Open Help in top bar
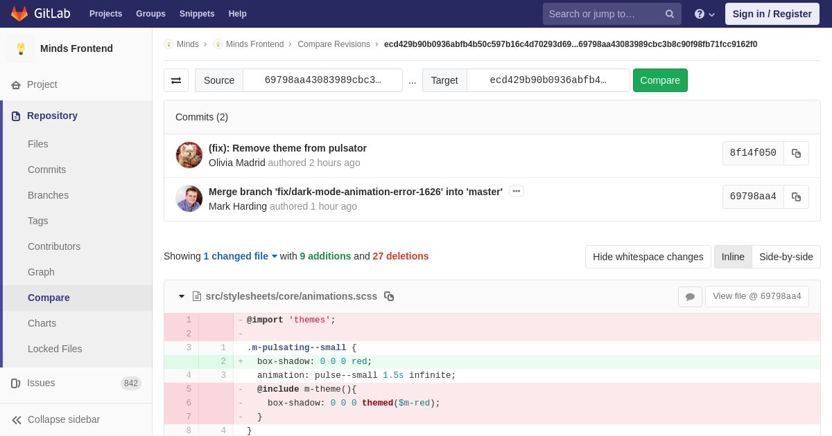The height and width of the screenshot is (436, 832). coord(238,14)
